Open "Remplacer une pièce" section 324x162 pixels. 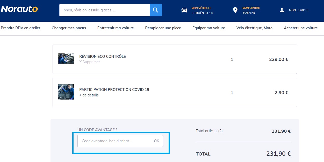click(163, 28)
